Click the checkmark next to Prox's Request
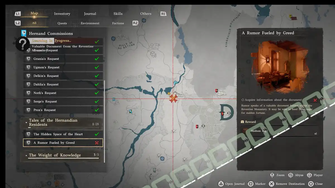 (97, 110)
